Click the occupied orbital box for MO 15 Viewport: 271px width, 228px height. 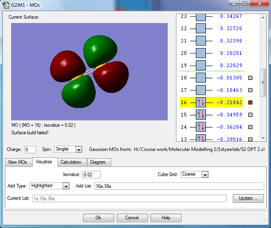pos(201,115)
